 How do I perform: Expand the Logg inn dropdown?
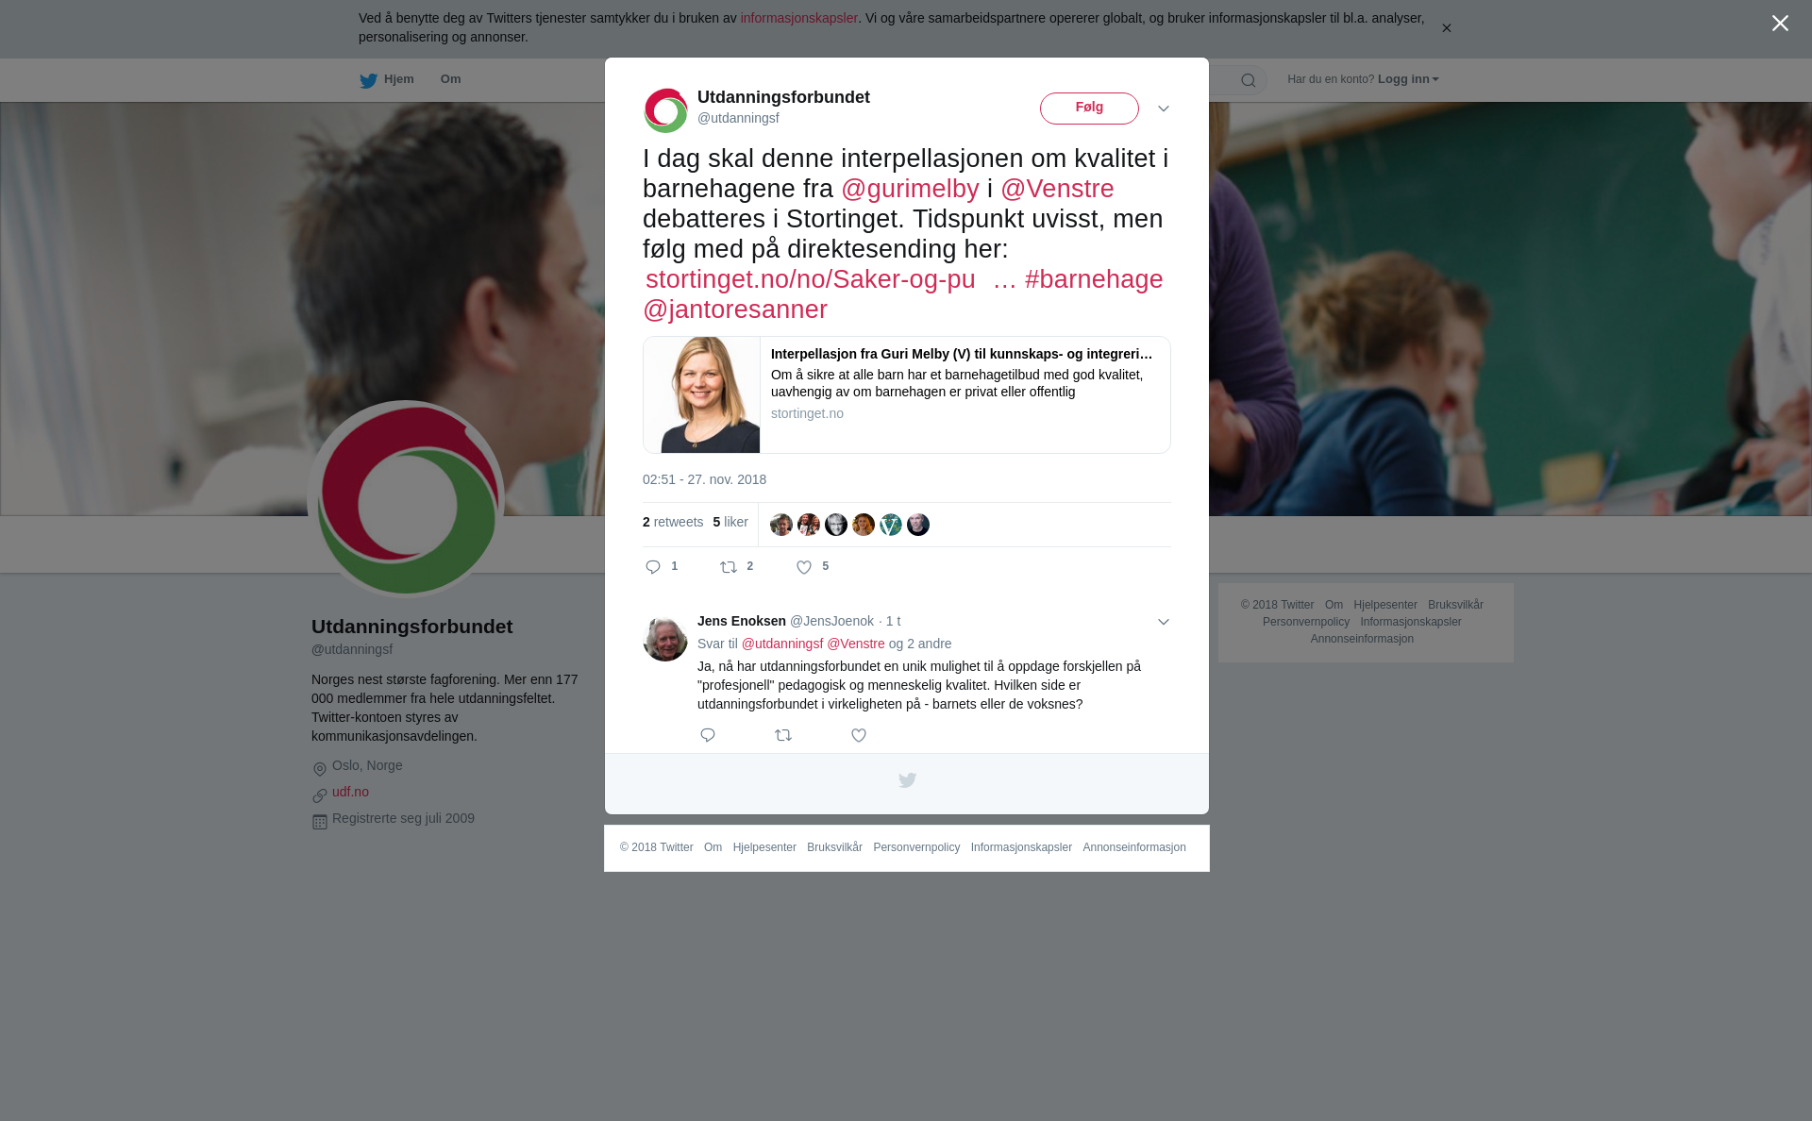(x=1408, y=79)
